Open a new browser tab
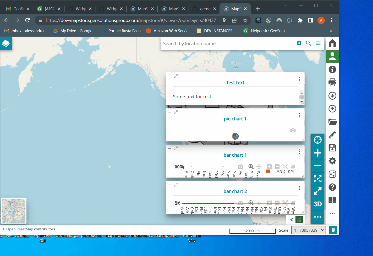 258,9
